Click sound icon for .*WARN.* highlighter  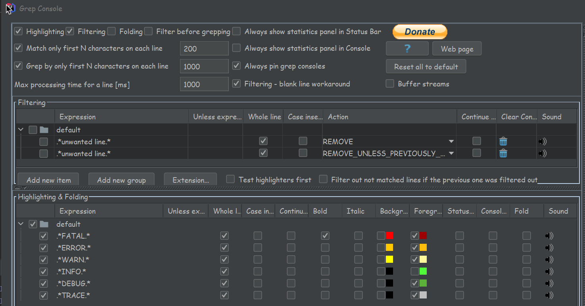549,260
